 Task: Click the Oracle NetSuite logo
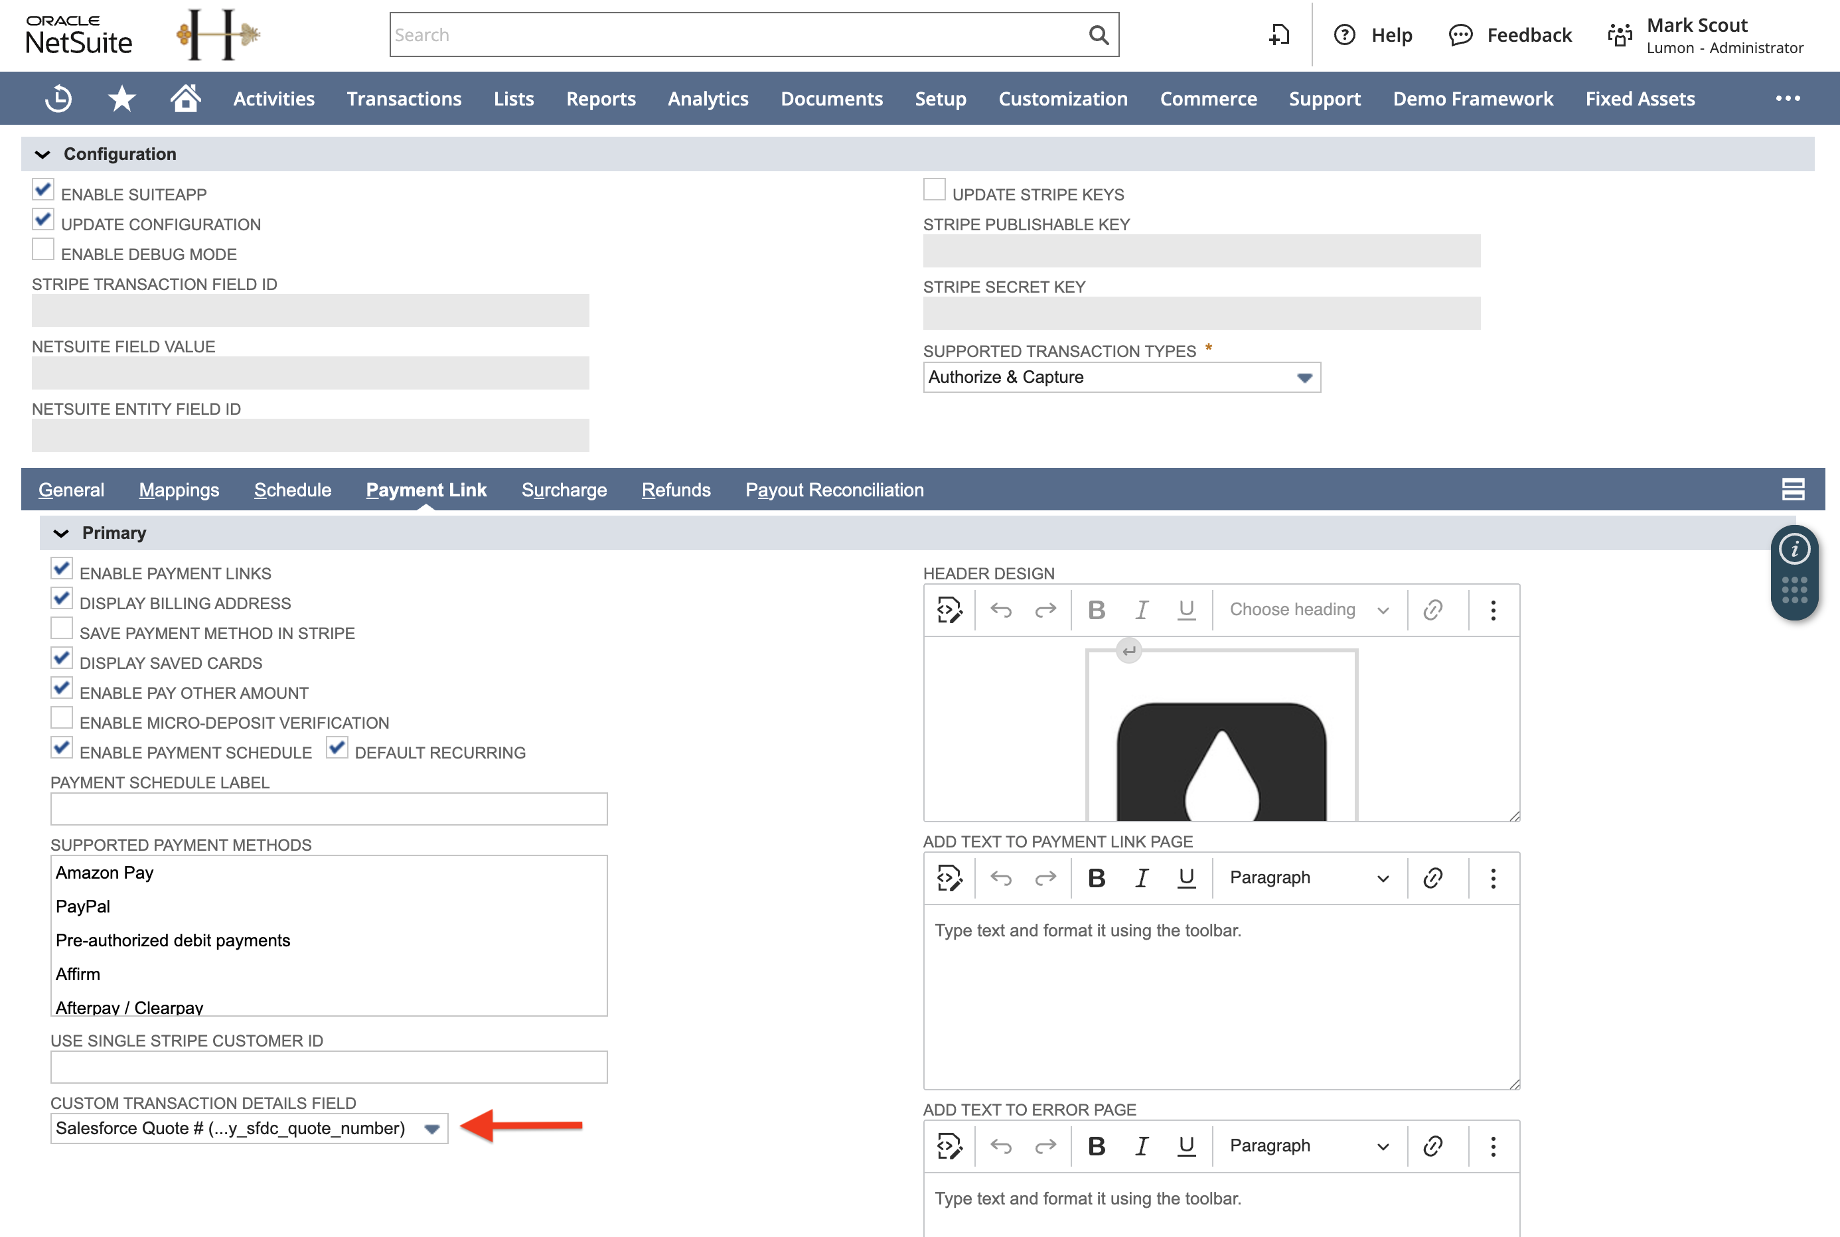78,35
